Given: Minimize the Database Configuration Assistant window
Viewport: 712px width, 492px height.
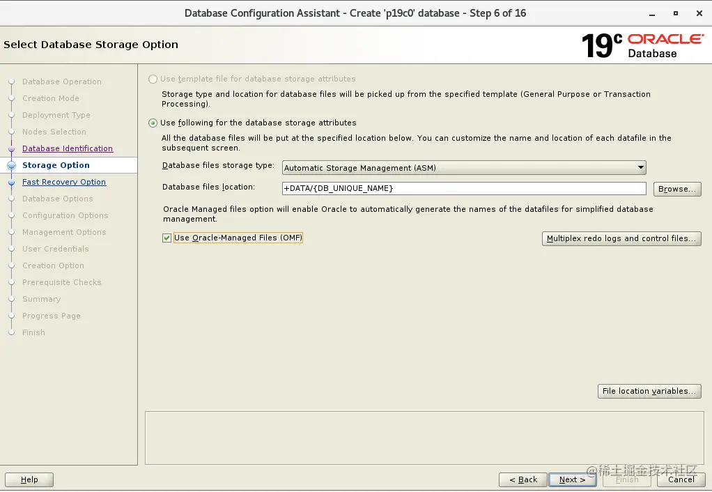Looking at the screenshot, I should click(x=652, y=14).
